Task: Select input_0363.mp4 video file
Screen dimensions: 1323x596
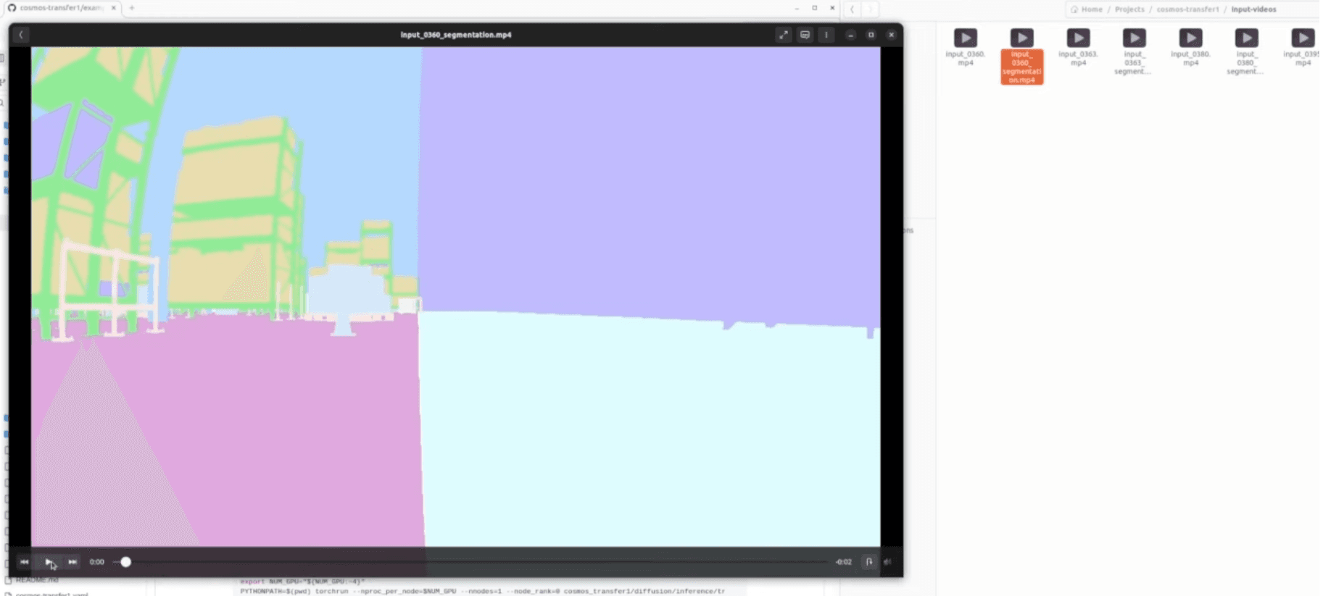Action: coord(1078,38)
